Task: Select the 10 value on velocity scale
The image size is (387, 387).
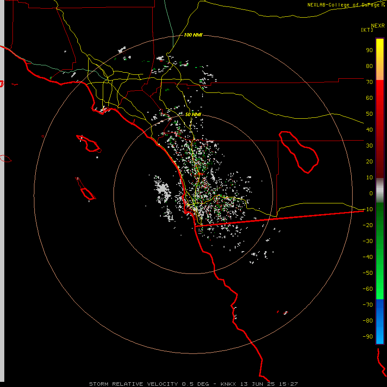Action: pos(369,178)
